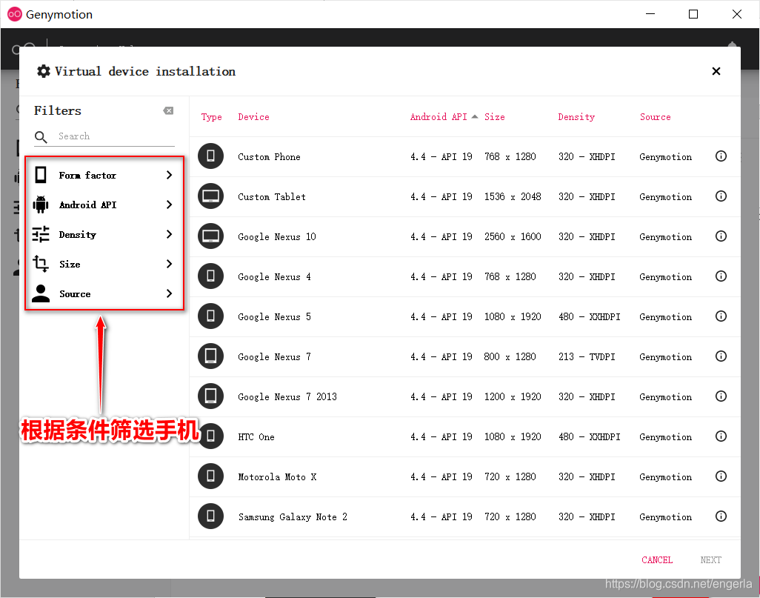Expand the Size filter
The image size is (760, 598).
[x=104, y=264]
